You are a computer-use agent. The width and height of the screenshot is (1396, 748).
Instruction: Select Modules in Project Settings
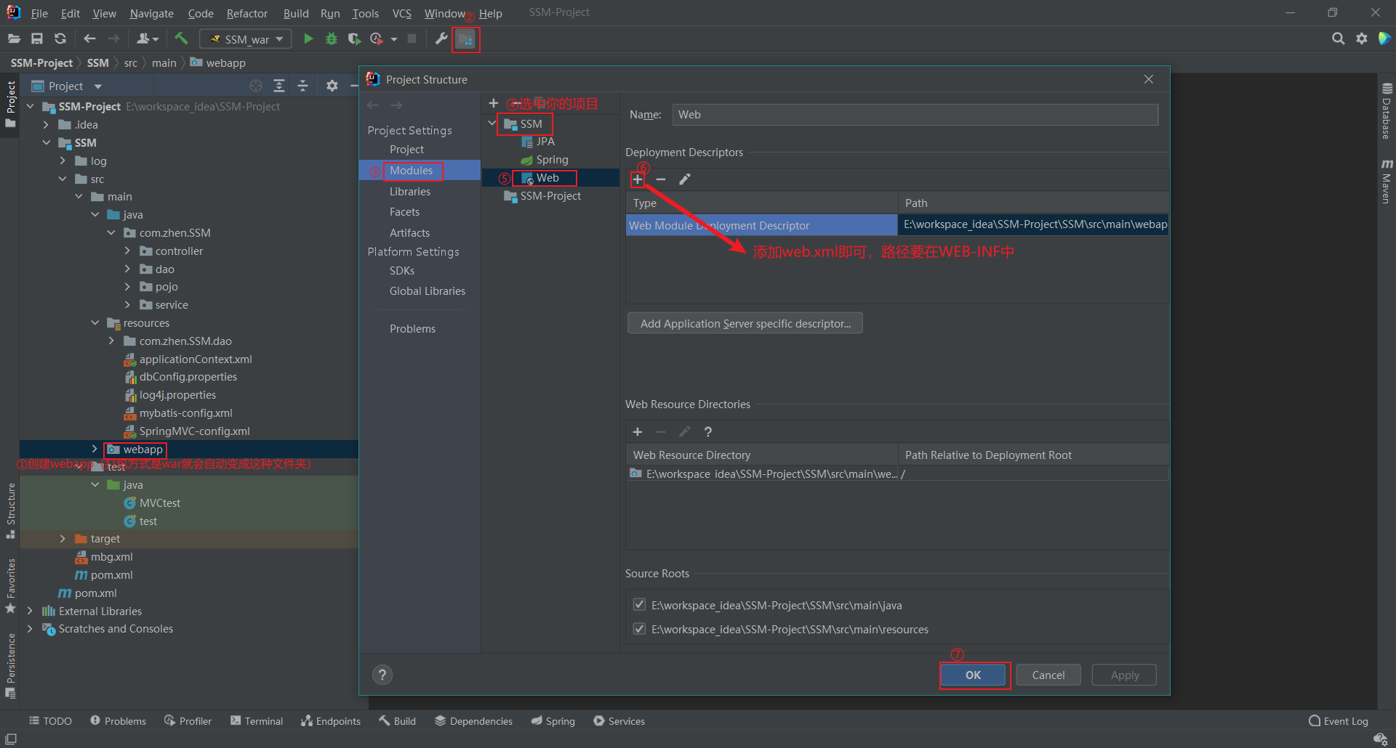coord(411,171)
